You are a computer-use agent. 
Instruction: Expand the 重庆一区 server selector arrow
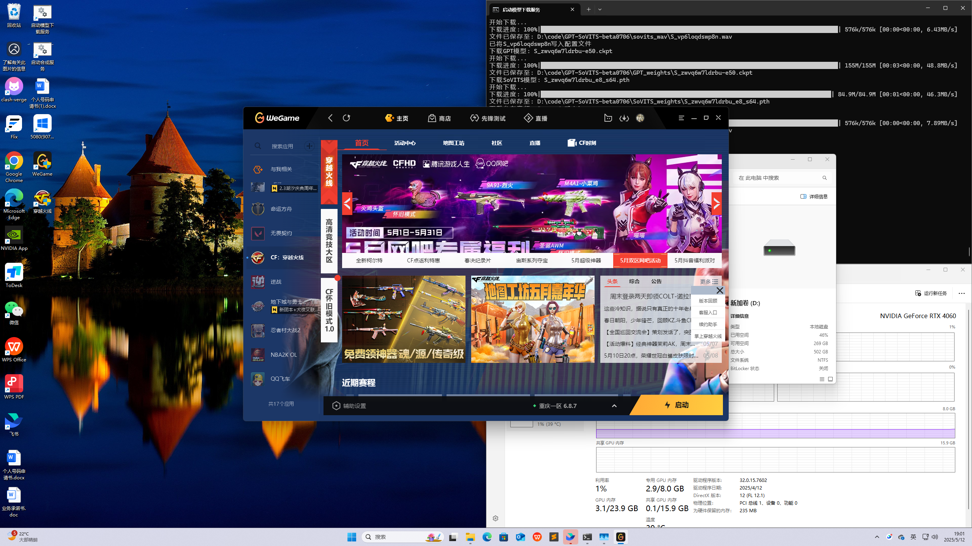pyautogui.click(x=614, y=406)
